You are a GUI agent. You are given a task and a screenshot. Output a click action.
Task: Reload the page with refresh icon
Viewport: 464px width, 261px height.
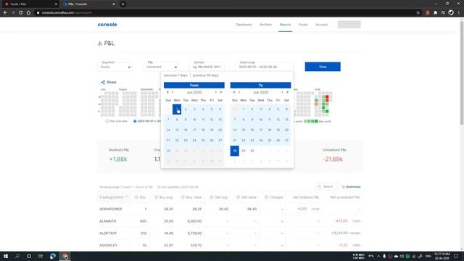(x=21, y=13)
